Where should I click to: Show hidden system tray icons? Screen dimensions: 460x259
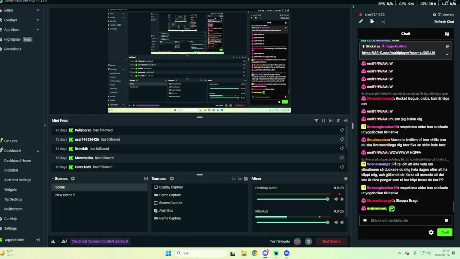(x=399, y=253)
